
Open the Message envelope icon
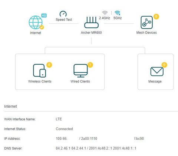click(x=157, y=71)
